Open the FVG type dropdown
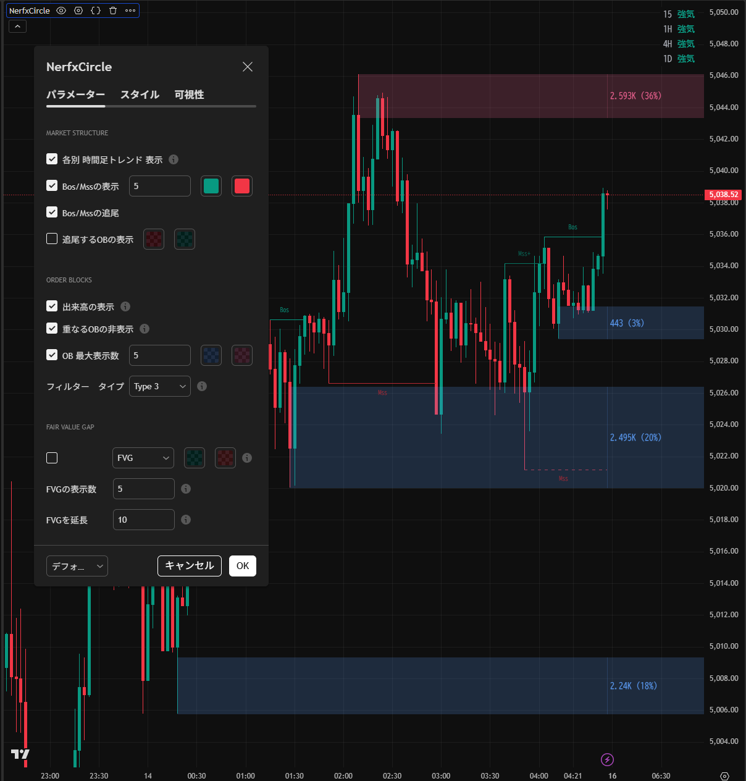Image resolution: width=746 pixels, height=781 pixels. pyautogui.click(x=143, y=458)
